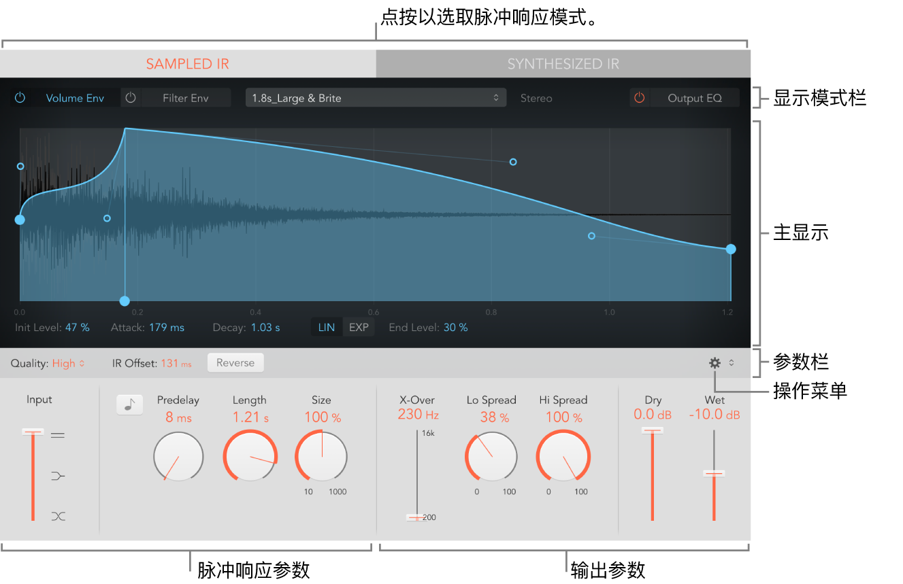This screenshot has height=584, width=903.
Task: Open the Action gear menu in the parameter bar
Action: [x=715, y=362]
